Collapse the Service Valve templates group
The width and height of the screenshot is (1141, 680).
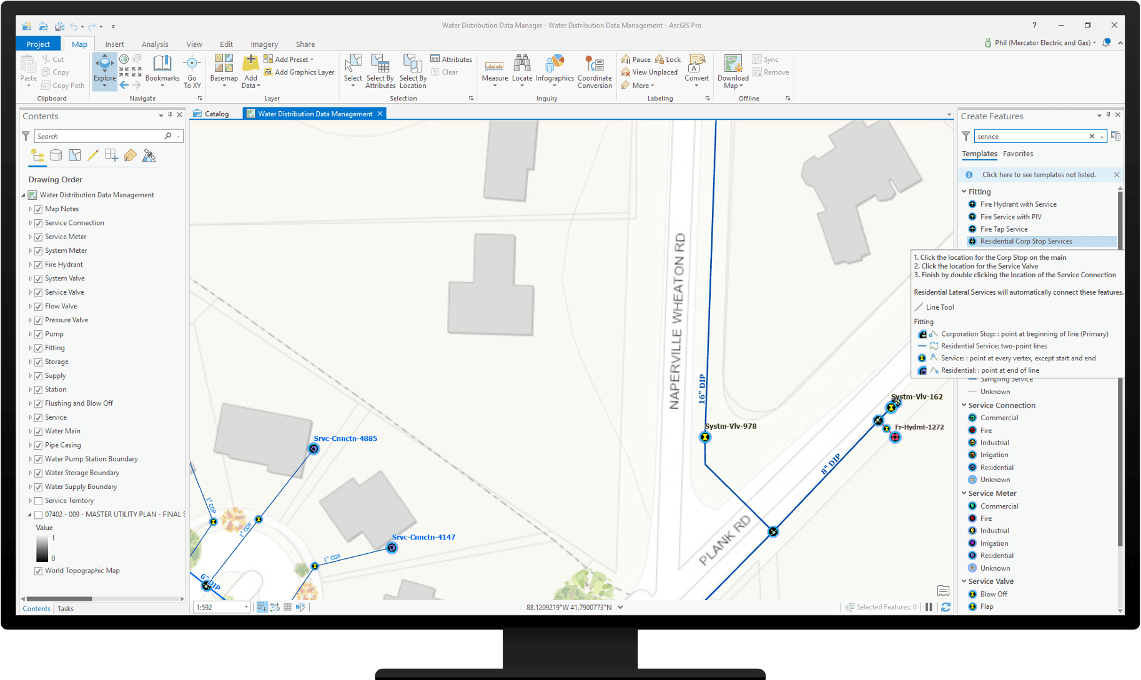[x=964, y=581]
